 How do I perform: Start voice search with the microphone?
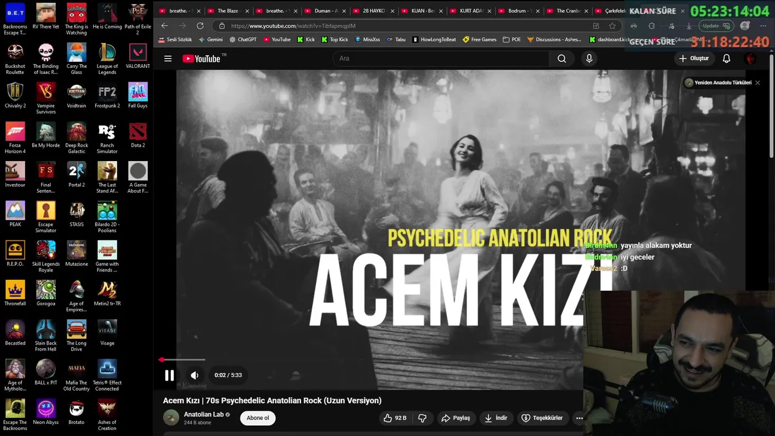point(589,59)
